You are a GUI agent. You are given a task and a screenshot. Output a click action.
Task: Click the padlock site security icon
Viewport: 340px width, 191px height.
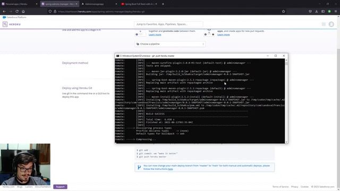pos(55,12)
